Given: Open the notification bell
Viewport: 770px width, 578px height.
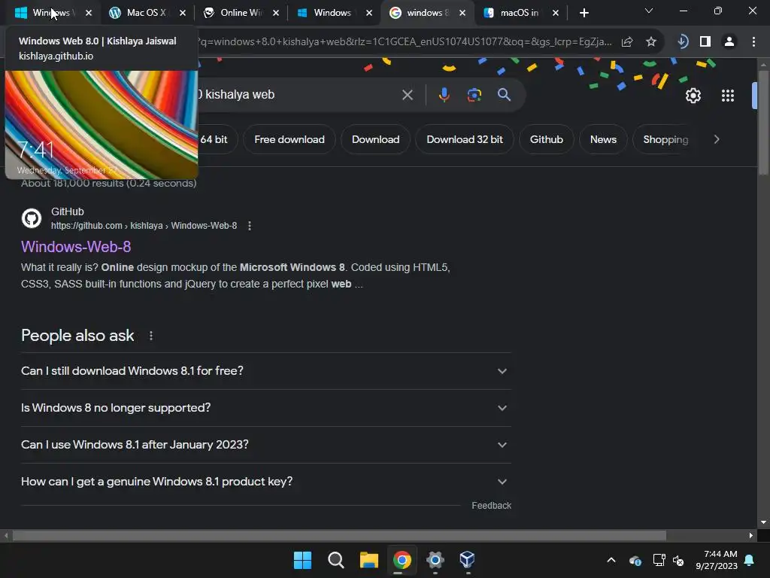Looking at the screenshot, I should (750, 560).
